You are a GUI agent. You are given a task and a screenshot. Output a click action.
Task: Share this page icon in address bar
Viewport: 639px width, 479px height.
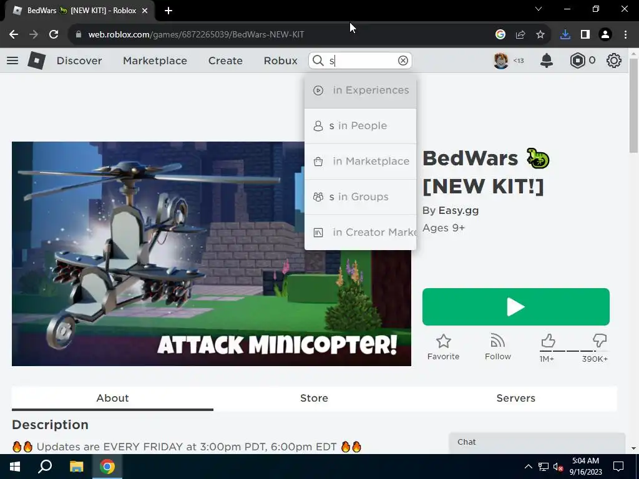520,35
